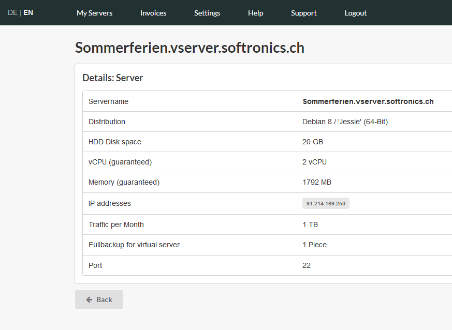This screenshot has height=330, width=452.
Task: Click the HDD Disk space 20 GB value
Action: (313, 142)
